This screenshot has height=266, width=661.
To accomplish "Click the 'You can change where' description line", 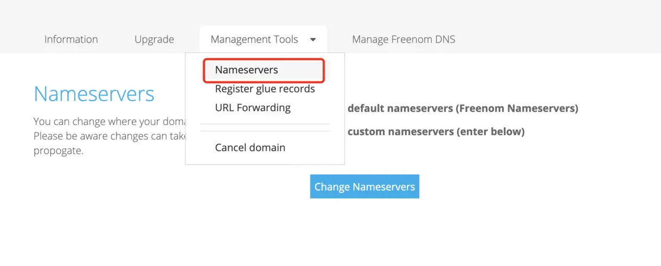I will point(109,121).
